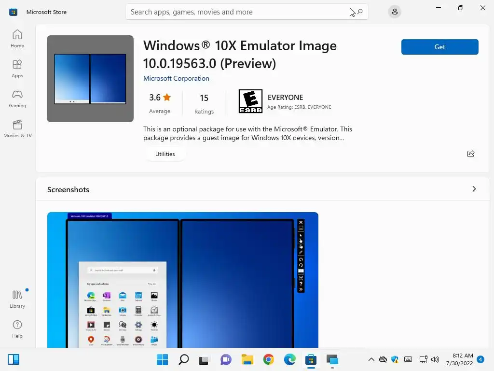Open the Widgets panel on taskbar
Image resolution: width=494 pixels, height=371 pixels.
coord(14,359)
